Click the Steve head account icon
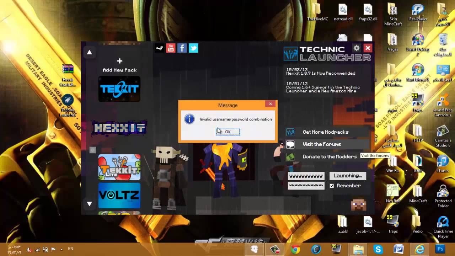 click(359, 204)
